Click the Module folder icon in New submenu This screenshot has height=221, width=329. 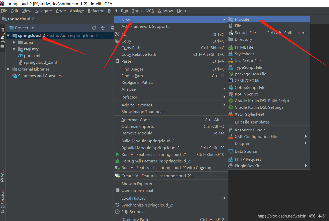click(231, 19)
